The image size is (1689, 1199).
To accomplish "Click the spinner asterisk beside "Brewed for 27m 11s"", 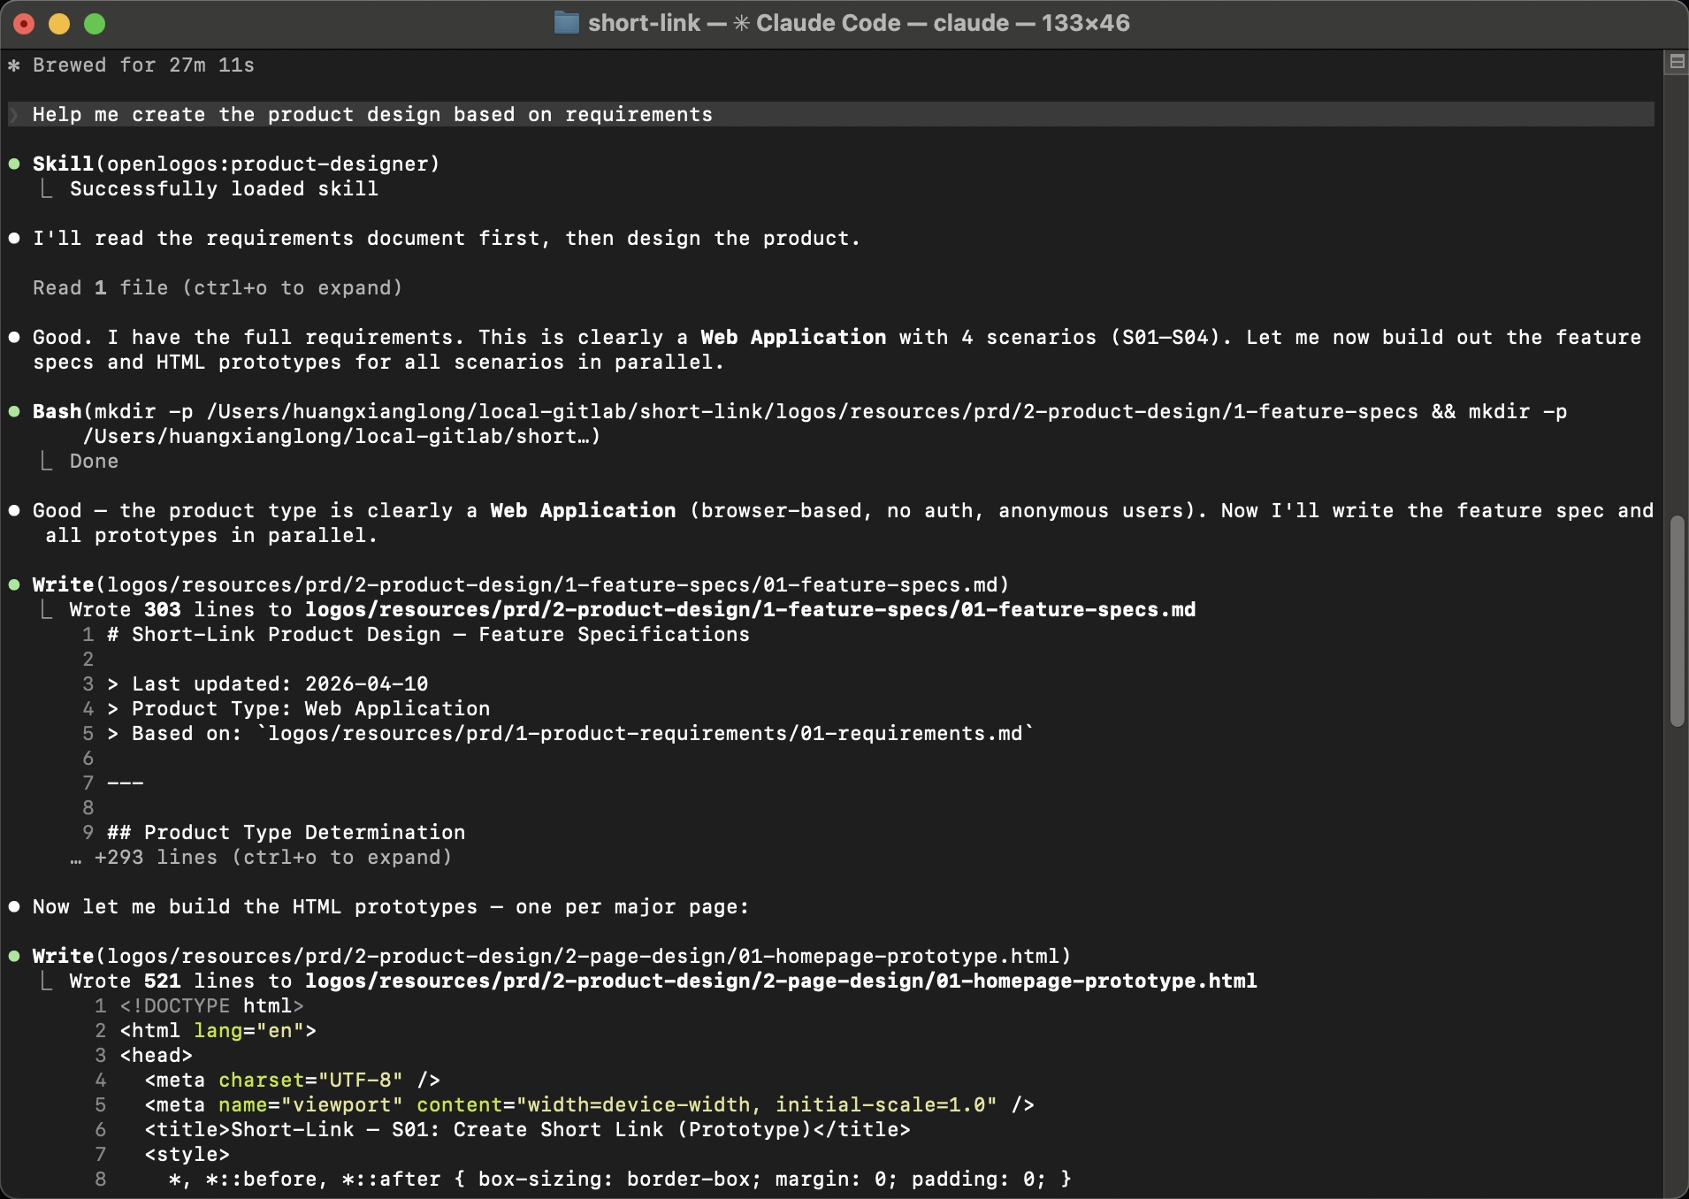I will tap(14, 65).
